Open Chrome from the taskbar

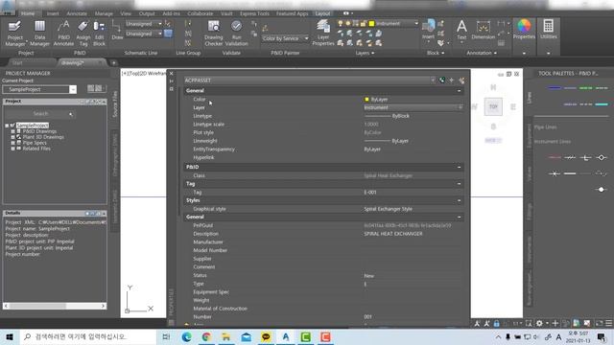206,336
